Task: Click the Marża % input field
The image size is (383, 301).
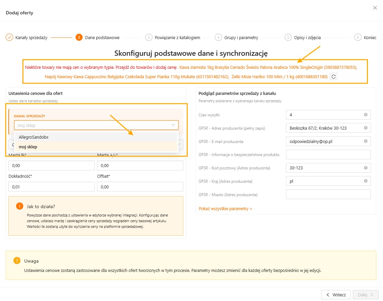Action: point(51,166)
